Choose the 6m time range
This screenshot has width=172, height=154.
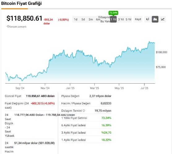coord(98,19)
